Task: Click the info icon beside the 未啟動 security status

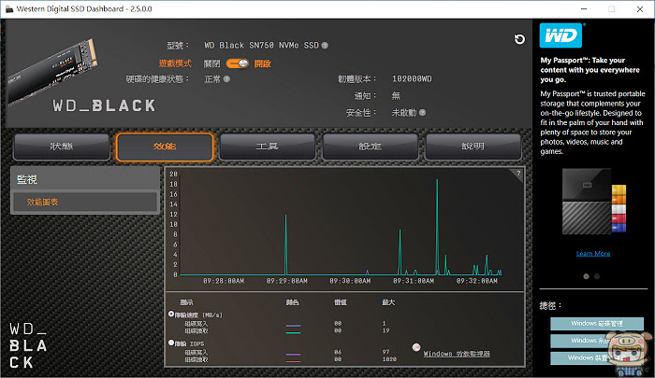Action: [x=422, y=113]
